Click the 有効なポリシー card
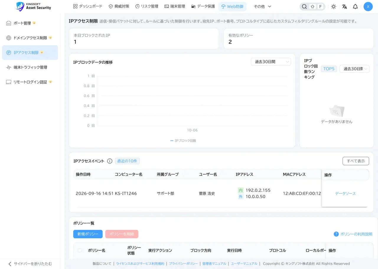 click(299, 39)
